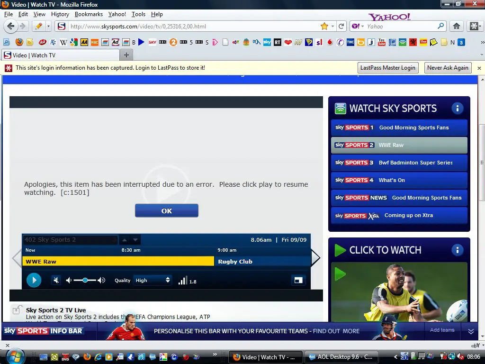Click channel down arrow in player

click(x=135, y=239)
